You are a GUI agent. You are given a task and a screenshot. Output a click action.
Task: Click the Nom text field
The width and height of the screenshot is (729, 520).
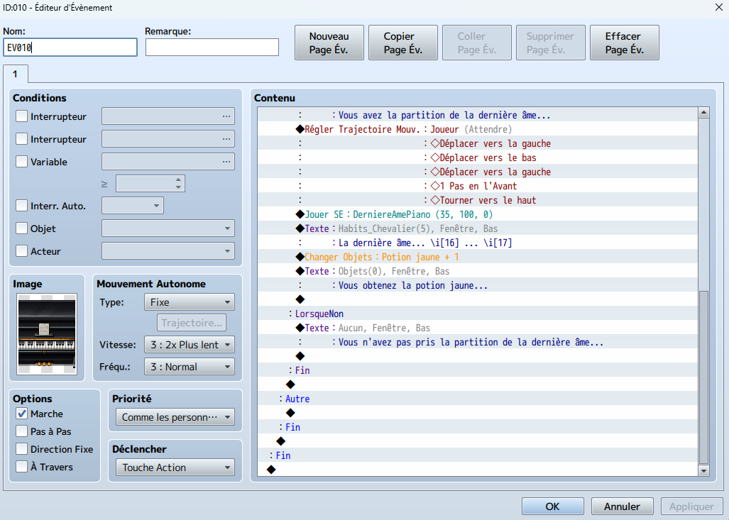tap(70, 48)
